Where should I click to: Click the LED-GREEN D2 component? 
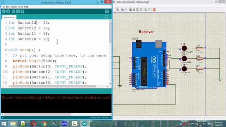click(184, 59)
